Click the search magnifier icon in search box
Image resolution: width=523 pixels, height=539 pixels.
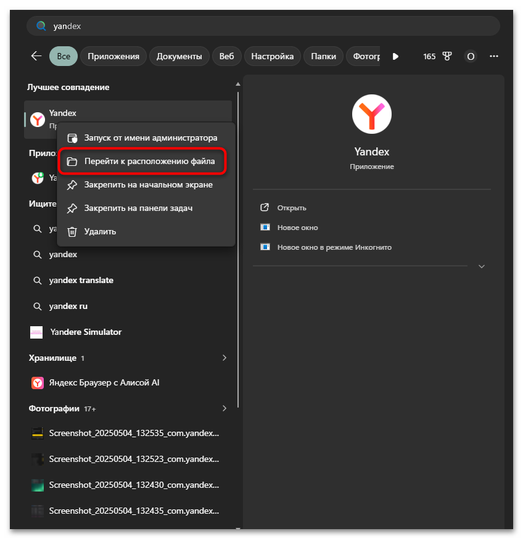(41, 26)
